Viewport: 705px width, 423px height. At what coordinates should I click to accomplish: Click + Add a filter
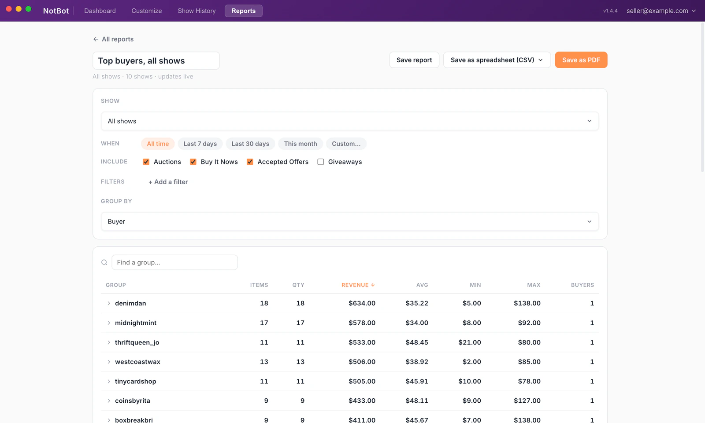(x=168, y=182)
